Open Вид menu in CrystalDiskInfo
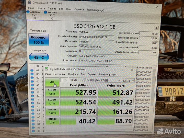Screen dimensions: 184x138 [x=61, y=9]
